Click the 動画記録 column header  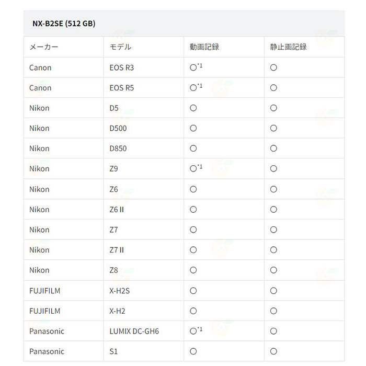pyautogui.click(x=204, y=47)
